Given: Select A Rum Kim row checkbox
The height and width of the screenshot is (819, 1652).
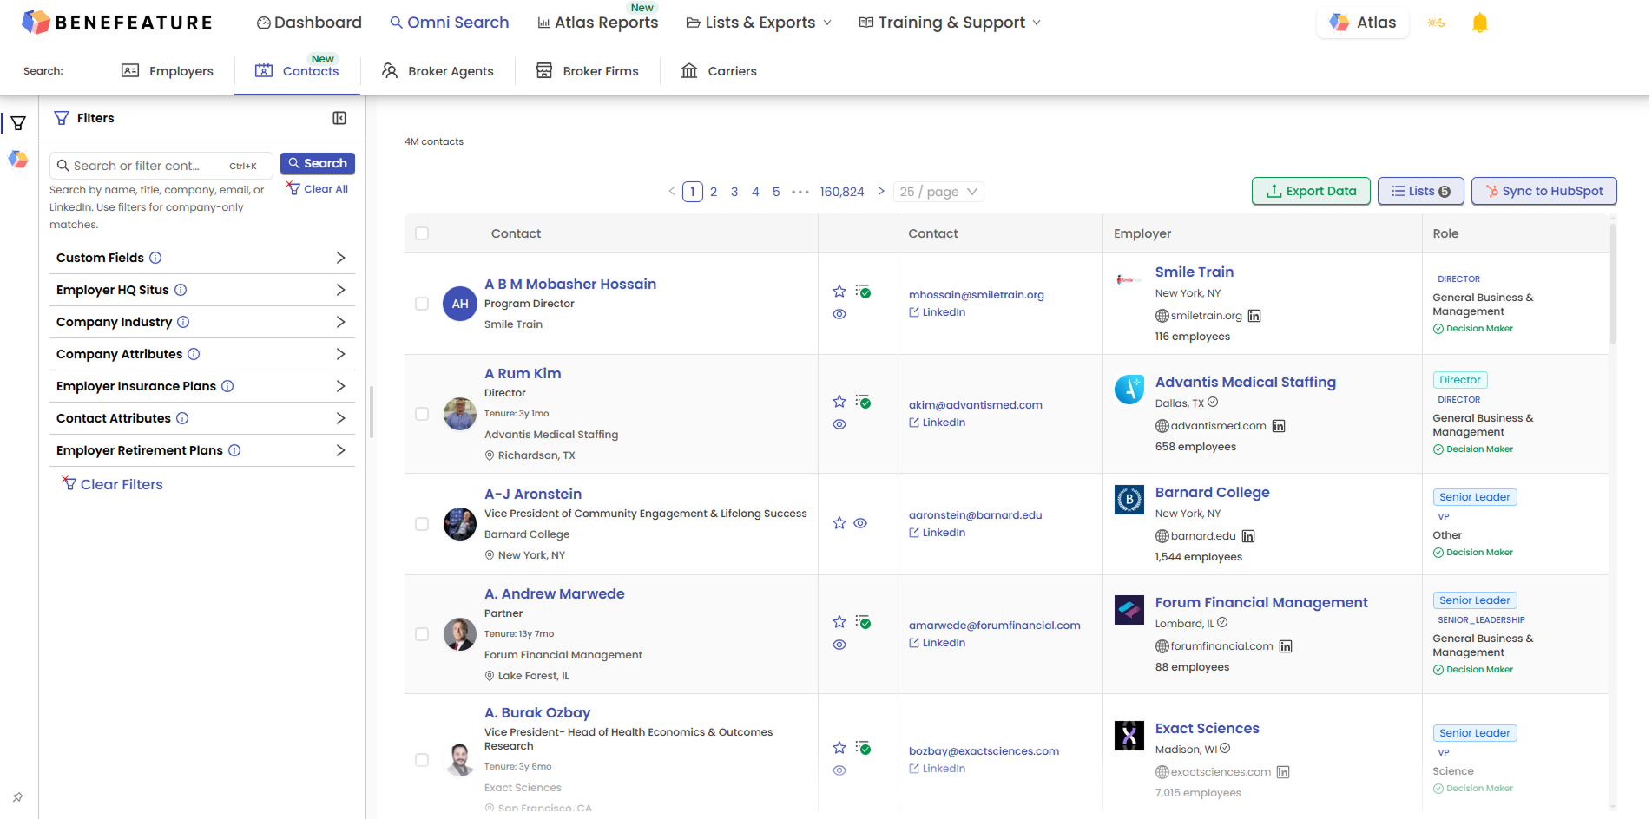Looking at the screenshot, I should point(422,414).
